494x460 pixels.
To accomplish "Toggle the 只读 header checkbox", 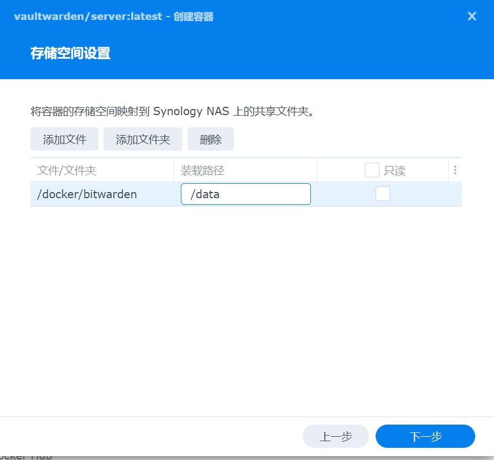I will (372, 170).
